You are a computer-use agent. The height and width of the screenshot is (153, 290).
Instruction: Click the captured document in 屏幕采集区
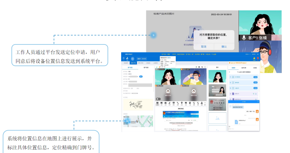pos(181,121)
